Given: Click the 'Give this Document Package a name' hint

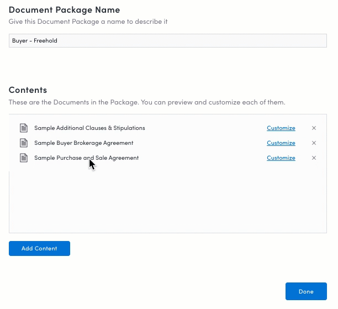Looking at the screenshot, I should pyautogui.click(x=88, y=22).
